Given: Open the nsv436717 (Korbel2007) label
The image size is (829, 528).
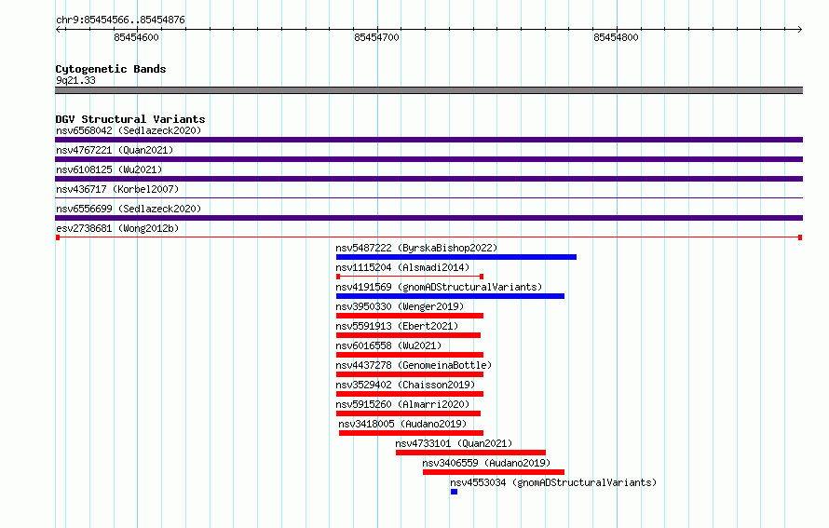Looking at the screenshot, I should tap(117, 189).
